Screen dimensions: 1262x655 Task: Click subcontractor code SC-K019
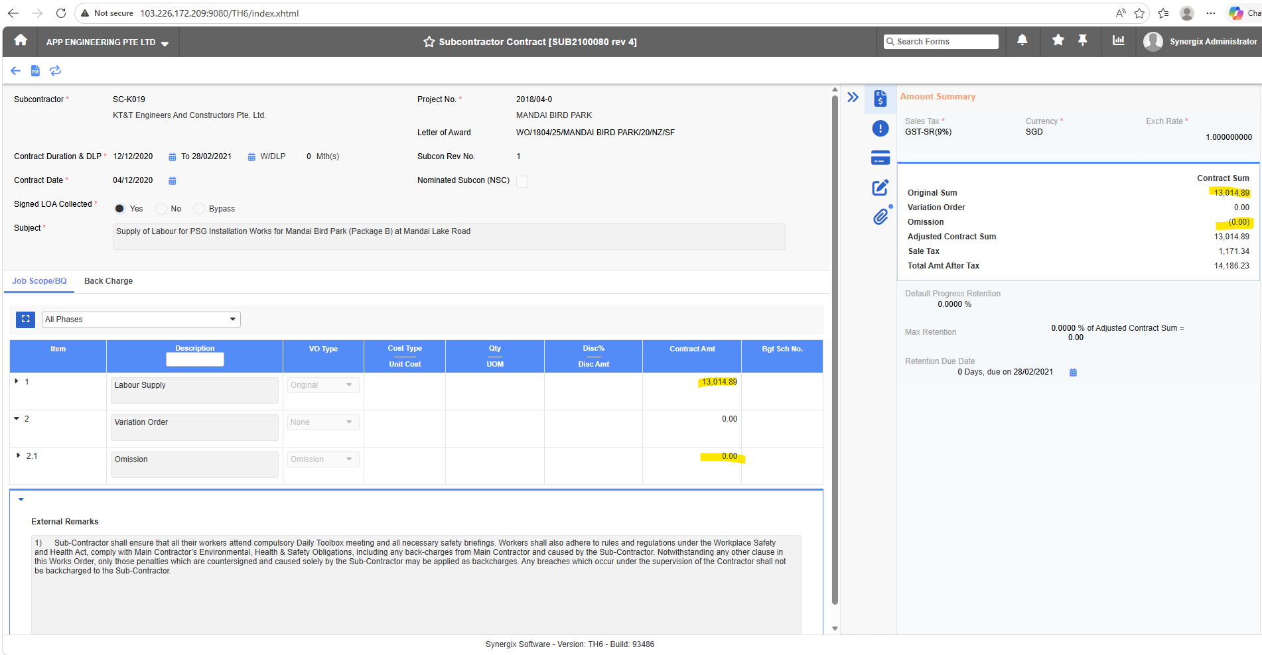[129, 99]
